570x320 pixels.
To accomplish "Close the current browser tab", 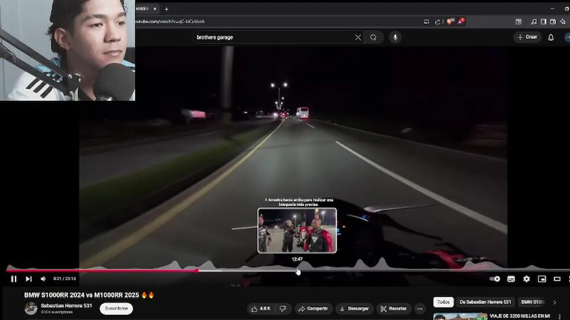I will (155, 9).
